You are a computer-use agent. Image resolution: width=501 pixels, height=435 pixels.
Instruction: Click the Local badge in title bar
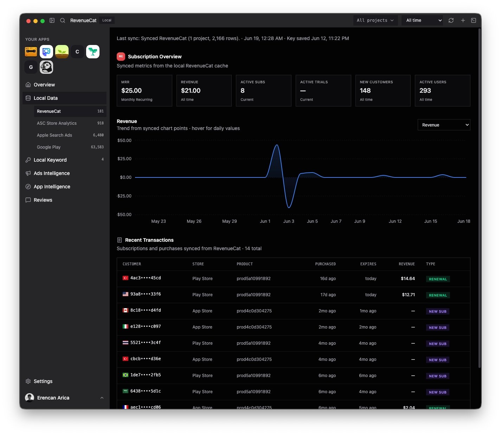point(107,20)
